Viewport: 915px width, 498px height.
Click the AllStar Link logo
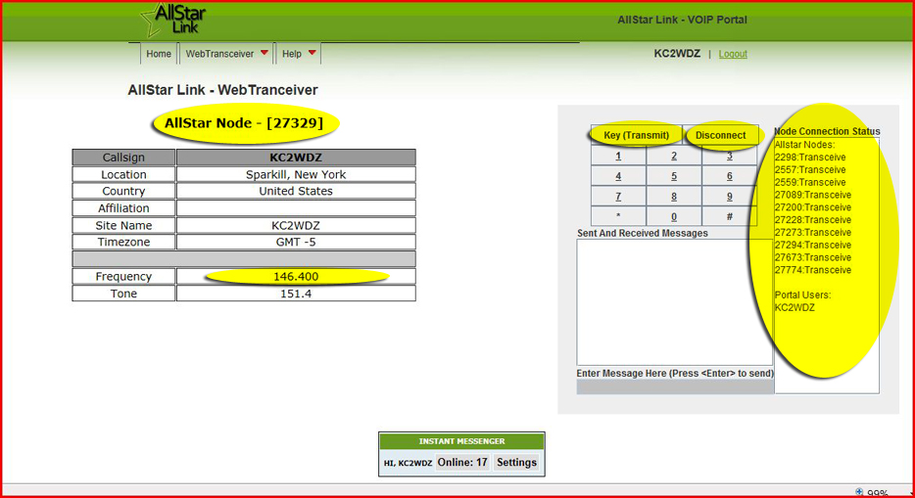pyautogui.click(x=173, y=20)
